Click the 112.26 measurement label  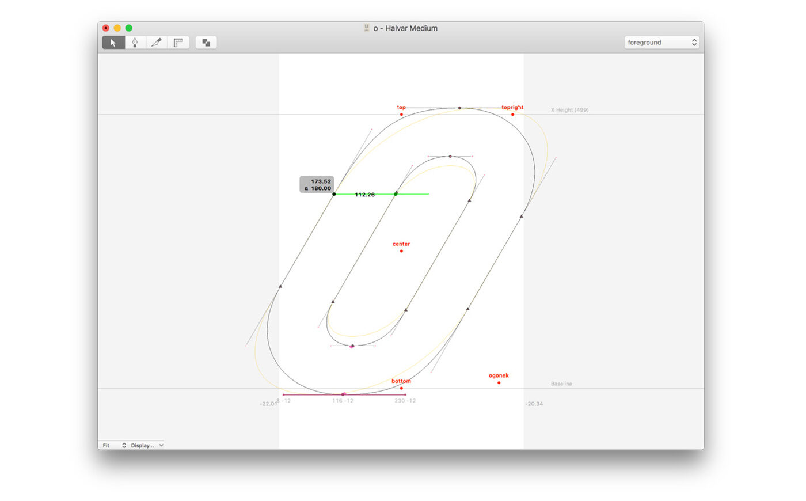click(365, 195)
